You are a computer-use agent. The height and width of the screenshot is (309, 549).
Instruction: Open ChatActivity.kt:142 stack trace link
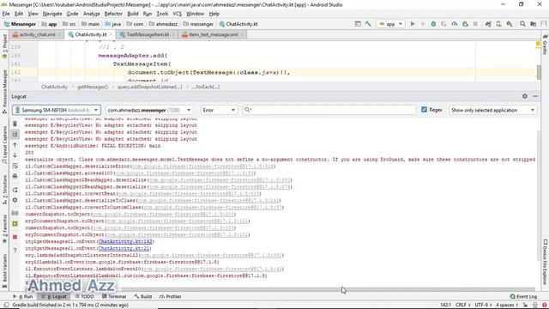[x=125, y=241]
